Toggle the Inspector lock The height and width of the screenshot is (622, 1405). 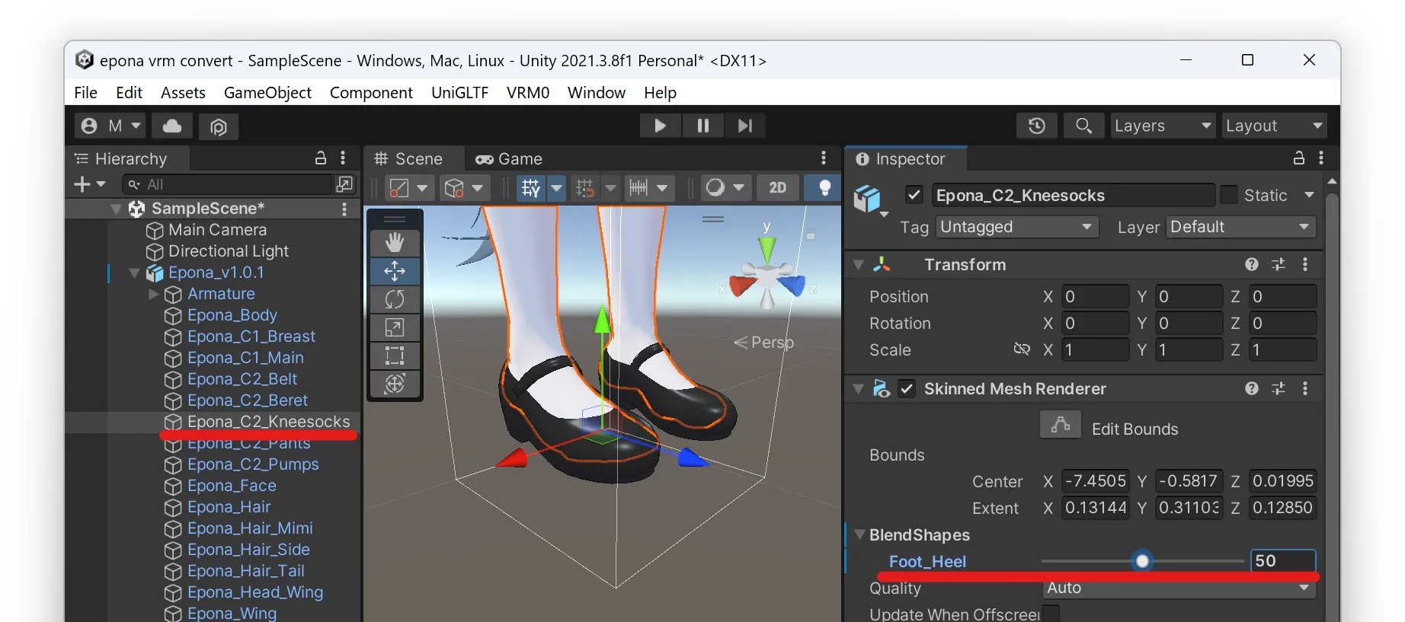pyautogui.click(x=1299, y=158)
